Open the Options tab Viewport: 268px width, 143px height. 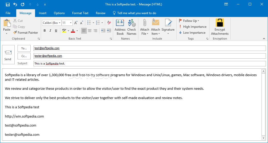coord(59,13)
